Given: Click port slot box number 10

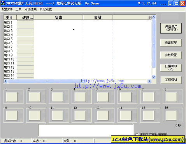Looking at the screenshot, I should pos(35,116).
